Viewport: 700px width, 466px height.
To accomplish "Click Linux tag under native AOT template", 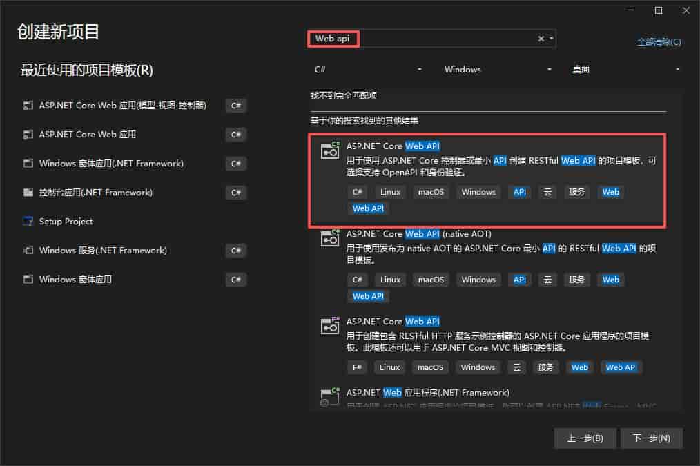I will 390,280.
